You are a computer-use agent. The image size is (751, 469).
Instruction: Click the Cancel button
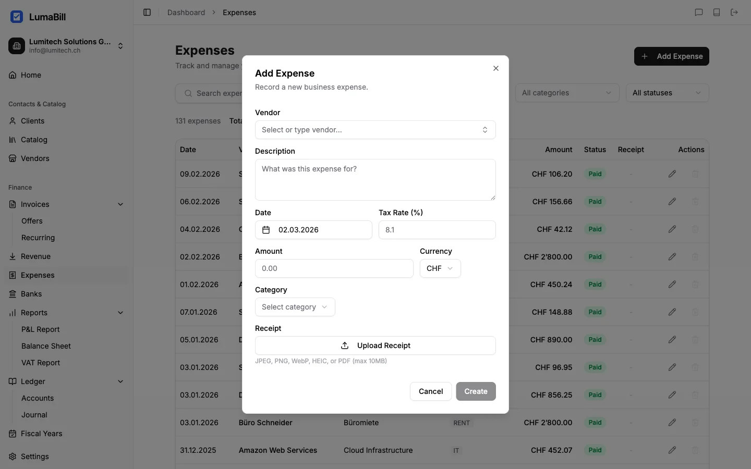click(430, 391)
